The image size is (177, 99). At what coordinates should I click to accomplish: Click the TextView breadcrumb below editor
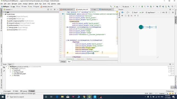(x=89, y=59)
